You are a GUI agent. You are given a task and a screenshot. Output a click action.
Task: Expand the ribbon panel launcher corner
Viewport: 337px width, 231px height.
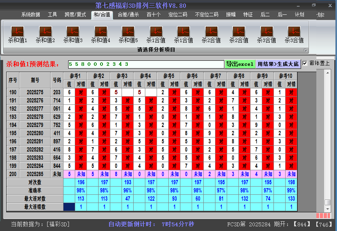click(305, 50)
